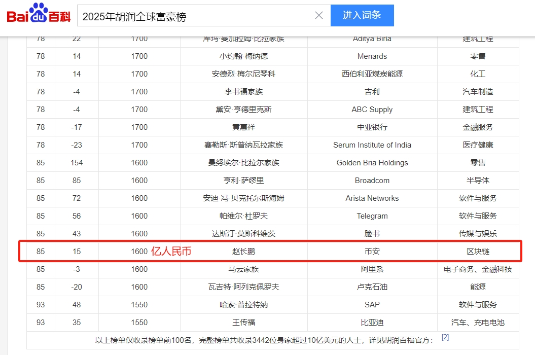Click the company cell 脸书
This screenshot has height=355, width=535.
(x=372, y=234)
